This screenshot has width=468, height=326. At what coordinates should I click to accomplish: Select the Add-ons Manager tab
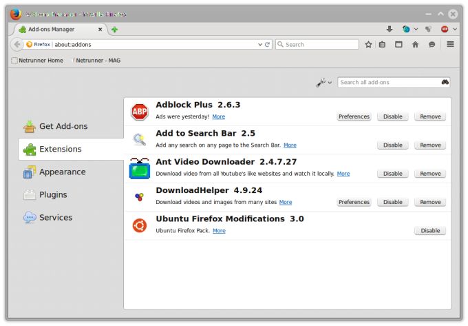click(61, 29)
